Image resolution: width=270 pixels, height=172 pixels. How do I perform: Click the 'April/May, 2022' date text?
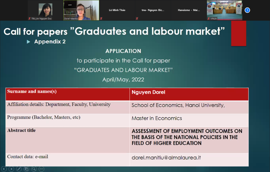pyautogui.click(x=123, y=80)
